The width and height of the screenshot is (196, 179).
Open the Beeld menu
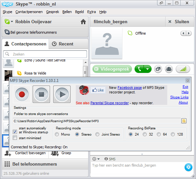click(79, 12)
